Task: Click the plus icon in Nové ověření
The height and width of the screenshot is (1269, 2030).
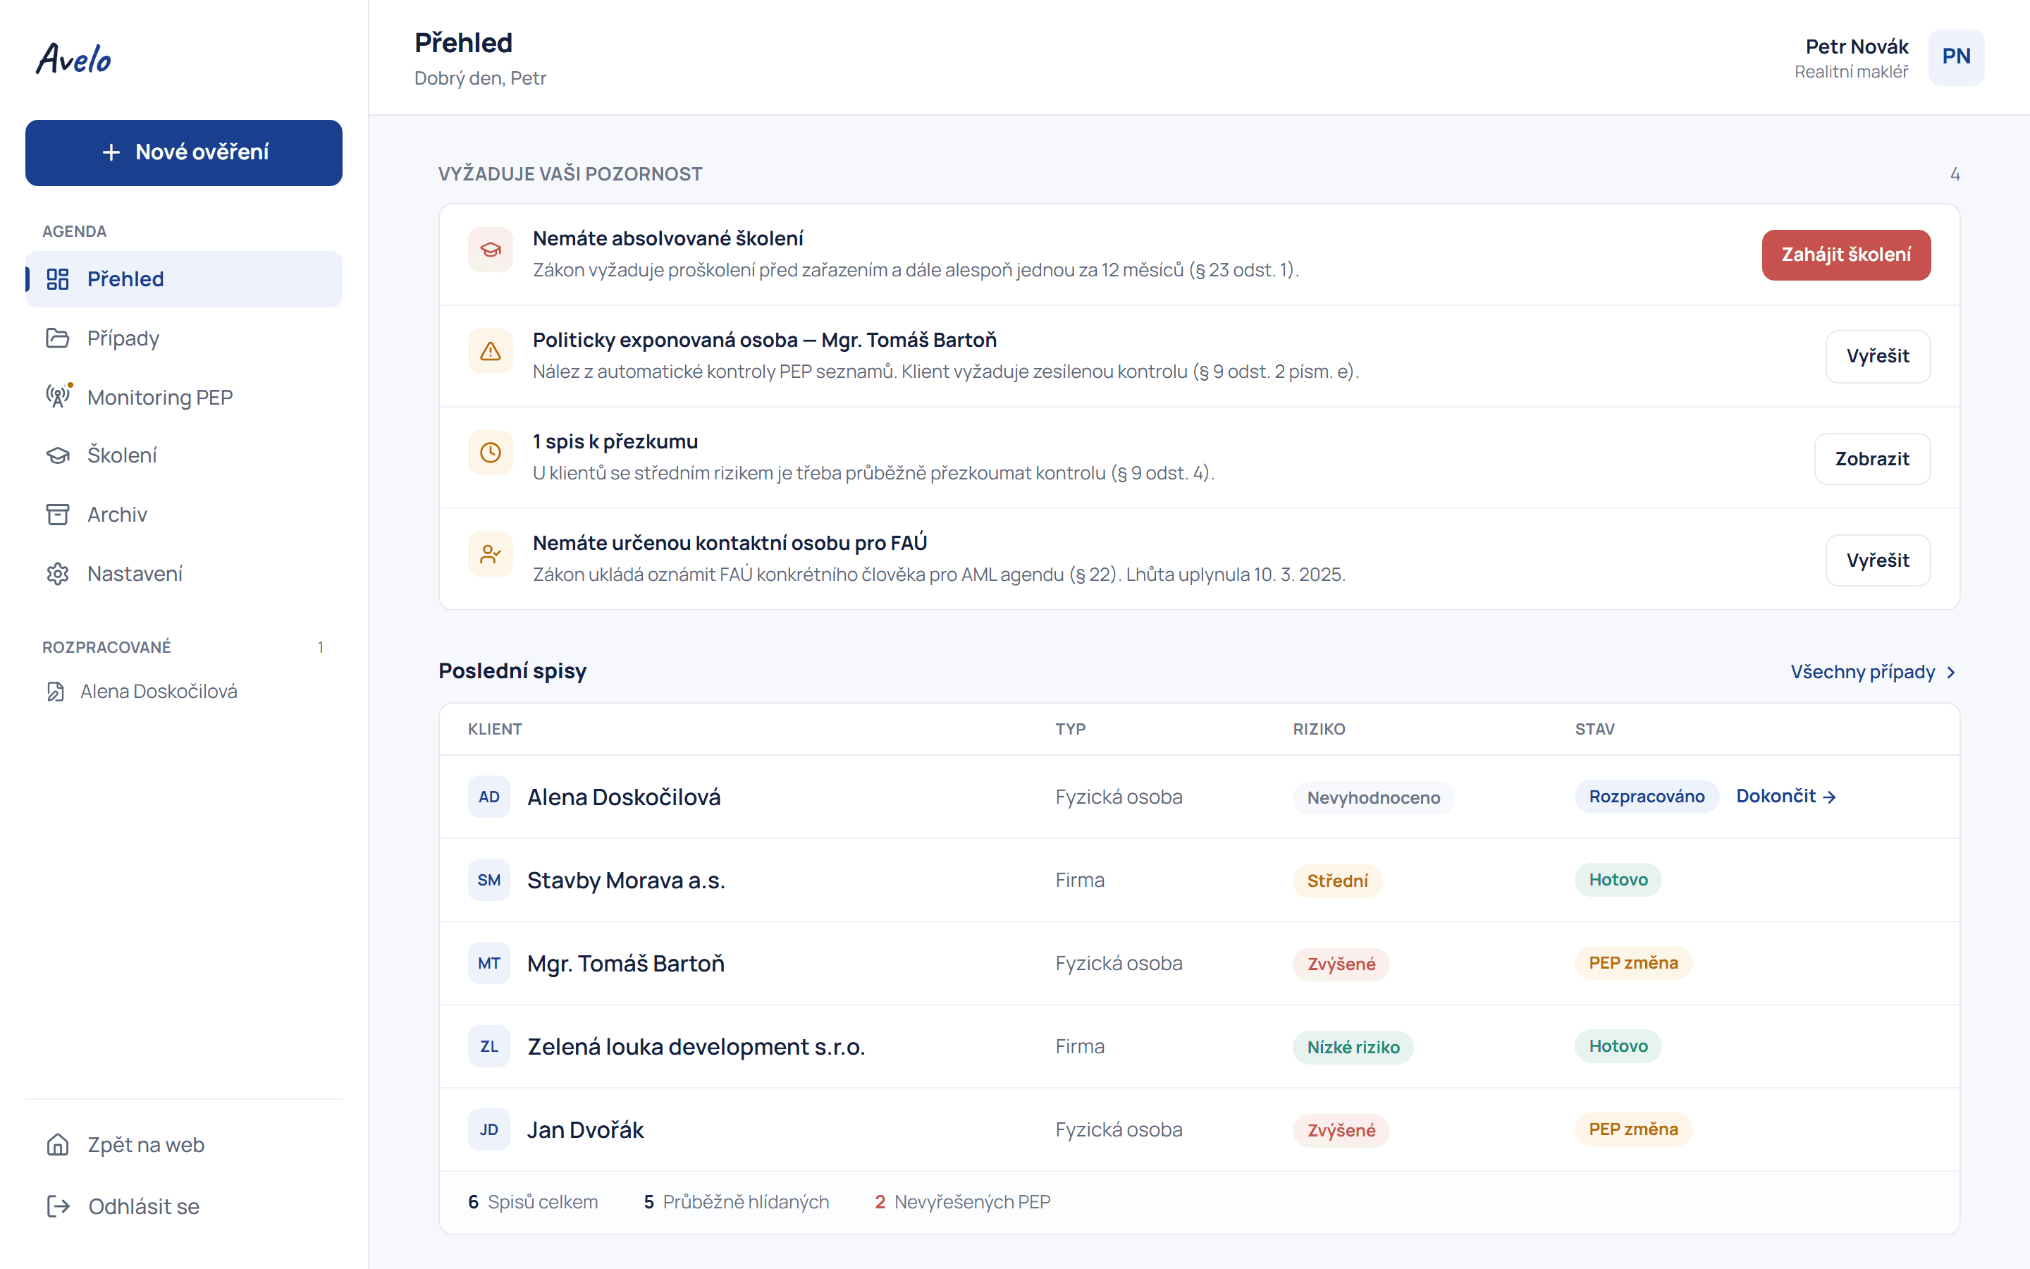Action: [x=111, y=152]
